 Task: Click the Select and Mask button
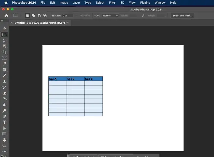[182, 16]
